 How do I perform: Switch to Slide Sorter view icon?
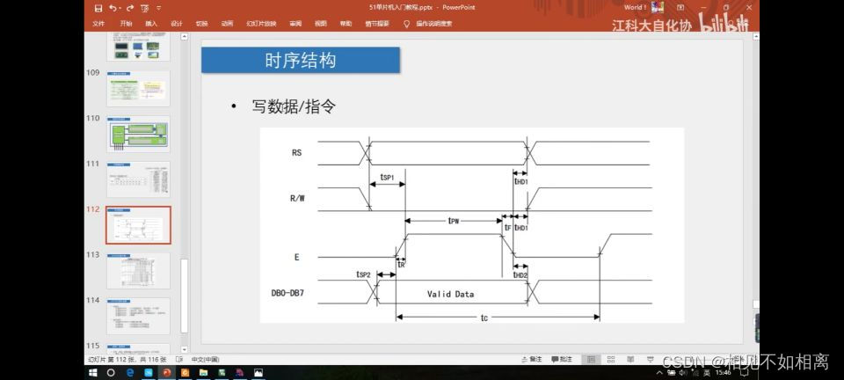(x=611, y=359)
